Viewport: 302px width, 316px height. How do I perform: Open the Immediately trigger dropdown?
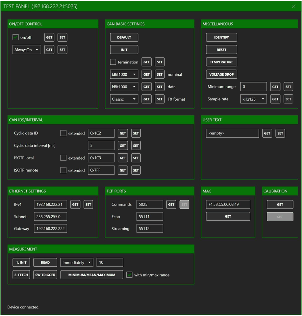[x=77, y=262]
